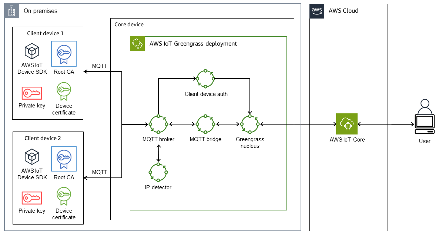Select the upper MQTT connection label
Screen dimensions: 439x236
pos(99,66)
